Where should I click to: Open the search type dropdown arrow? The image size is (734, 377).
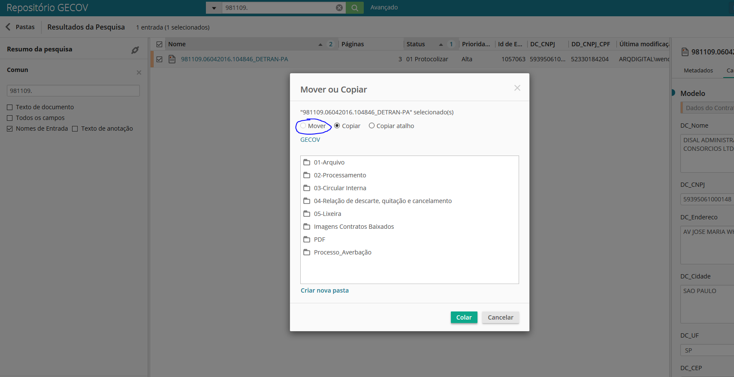pos(214,8)
